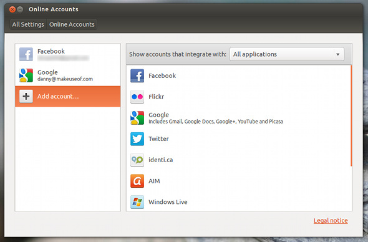Close the Online Accounts window

12,9
